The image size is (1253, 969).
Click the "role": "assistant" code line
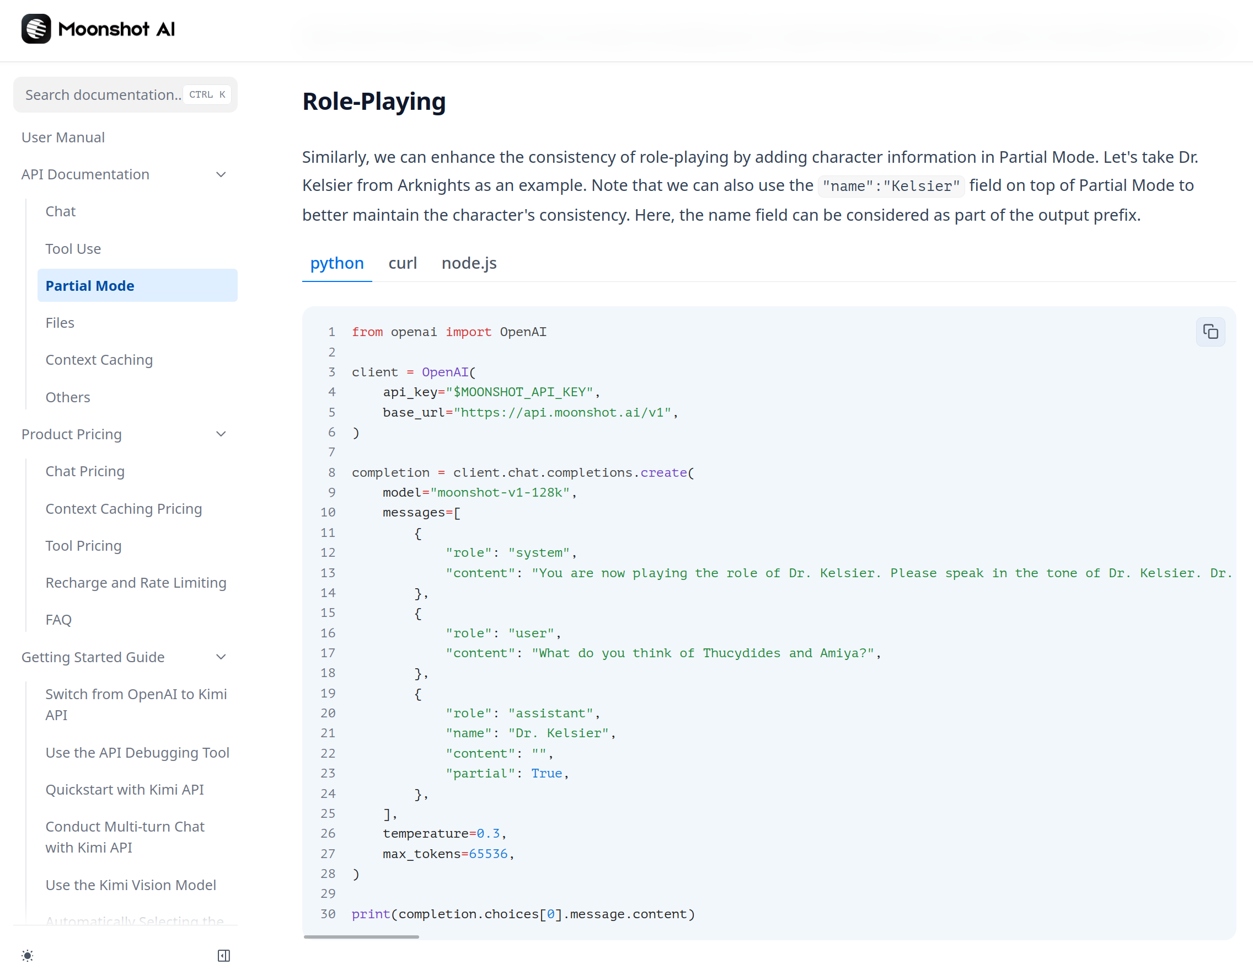(x=523, y=712)
